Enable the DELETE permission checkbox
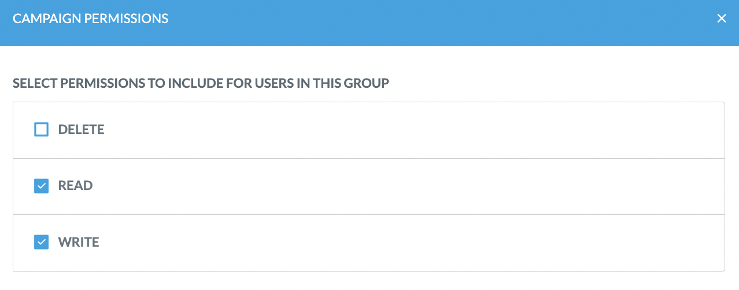 41,129
